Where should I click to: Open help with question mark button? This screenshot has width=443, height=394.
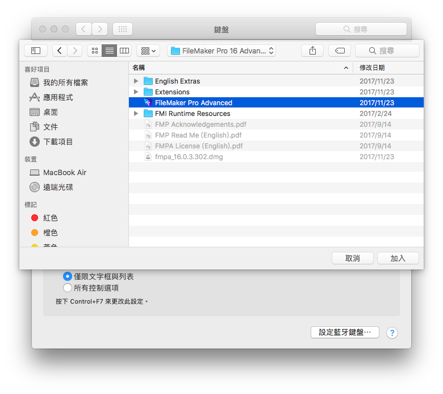392,333
